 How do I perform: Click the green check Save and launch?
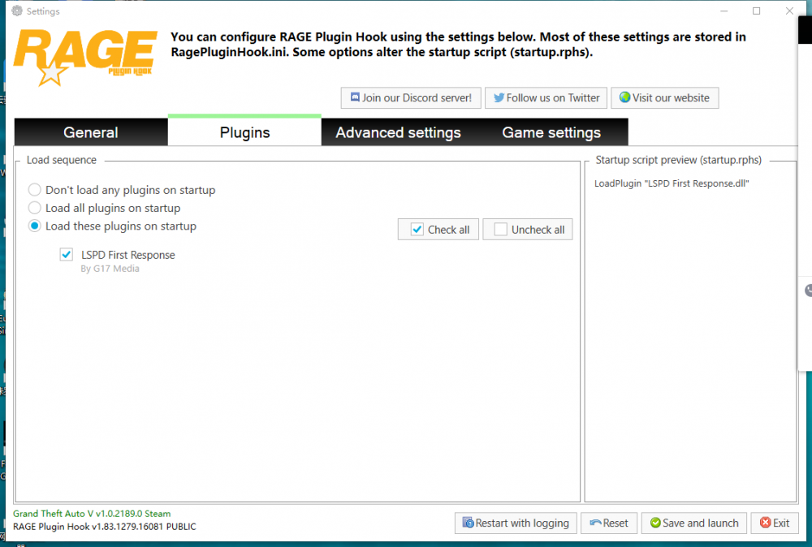(654, 523)
